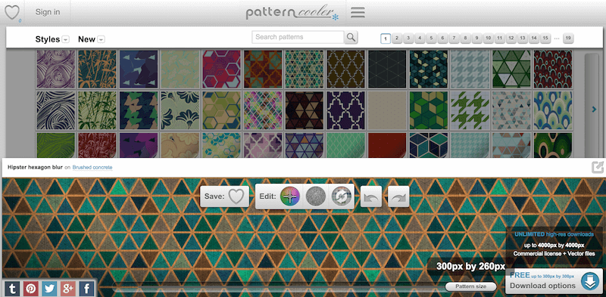Select the magenta hexagon cube thumbnail
This screenshot has width=606, height=297.
[x=221, y=69]
